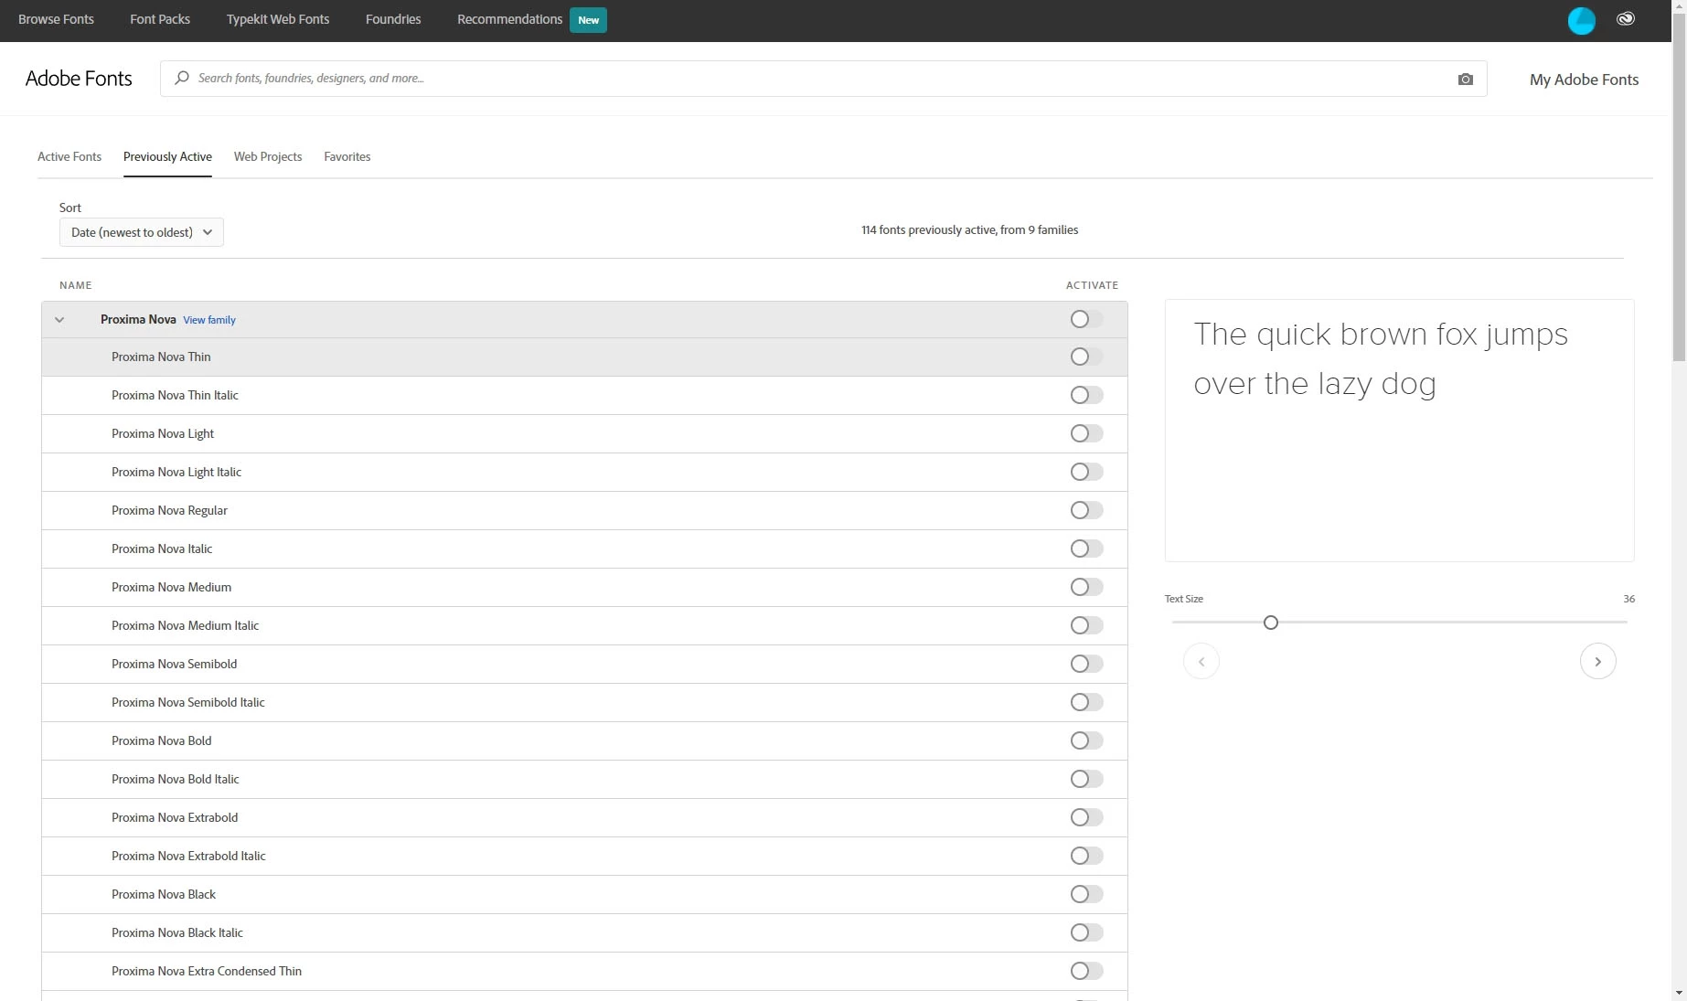Select the Proxima Nova Semibold row name
The height and width of the screenshot is (1001, 1687).
(174, 664)
